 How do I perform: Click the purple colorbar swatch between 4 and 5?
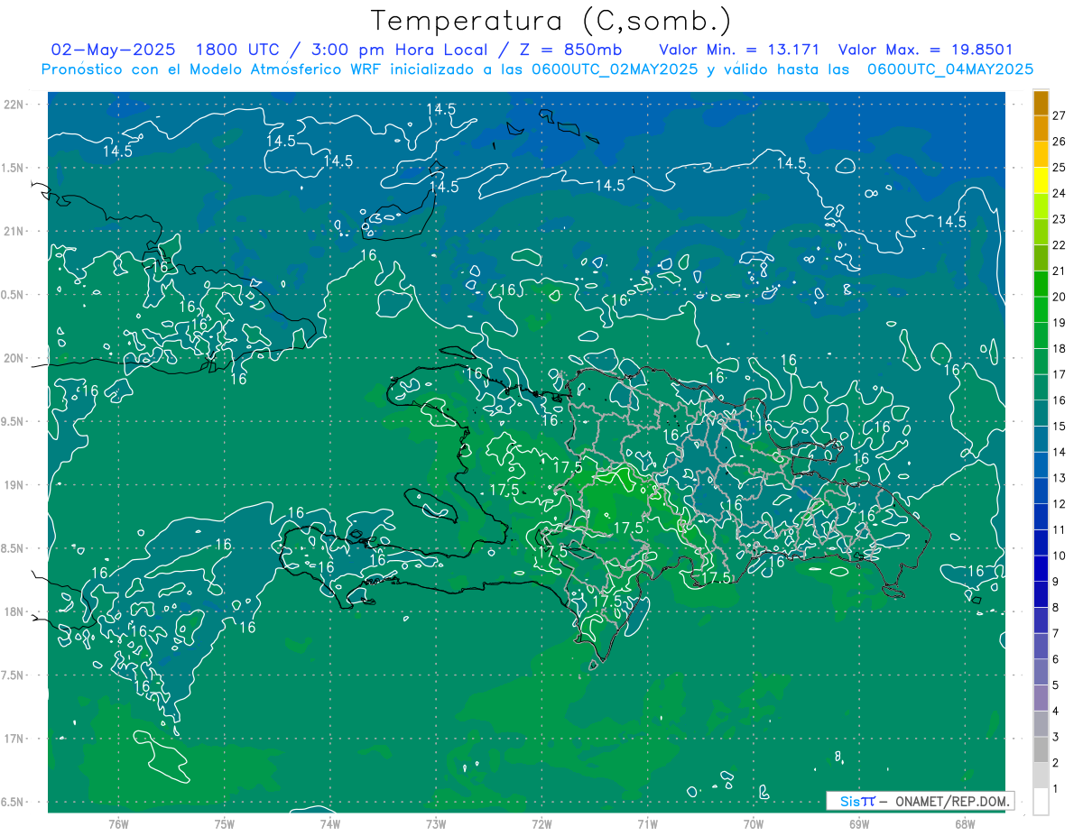coord(1041,698)
